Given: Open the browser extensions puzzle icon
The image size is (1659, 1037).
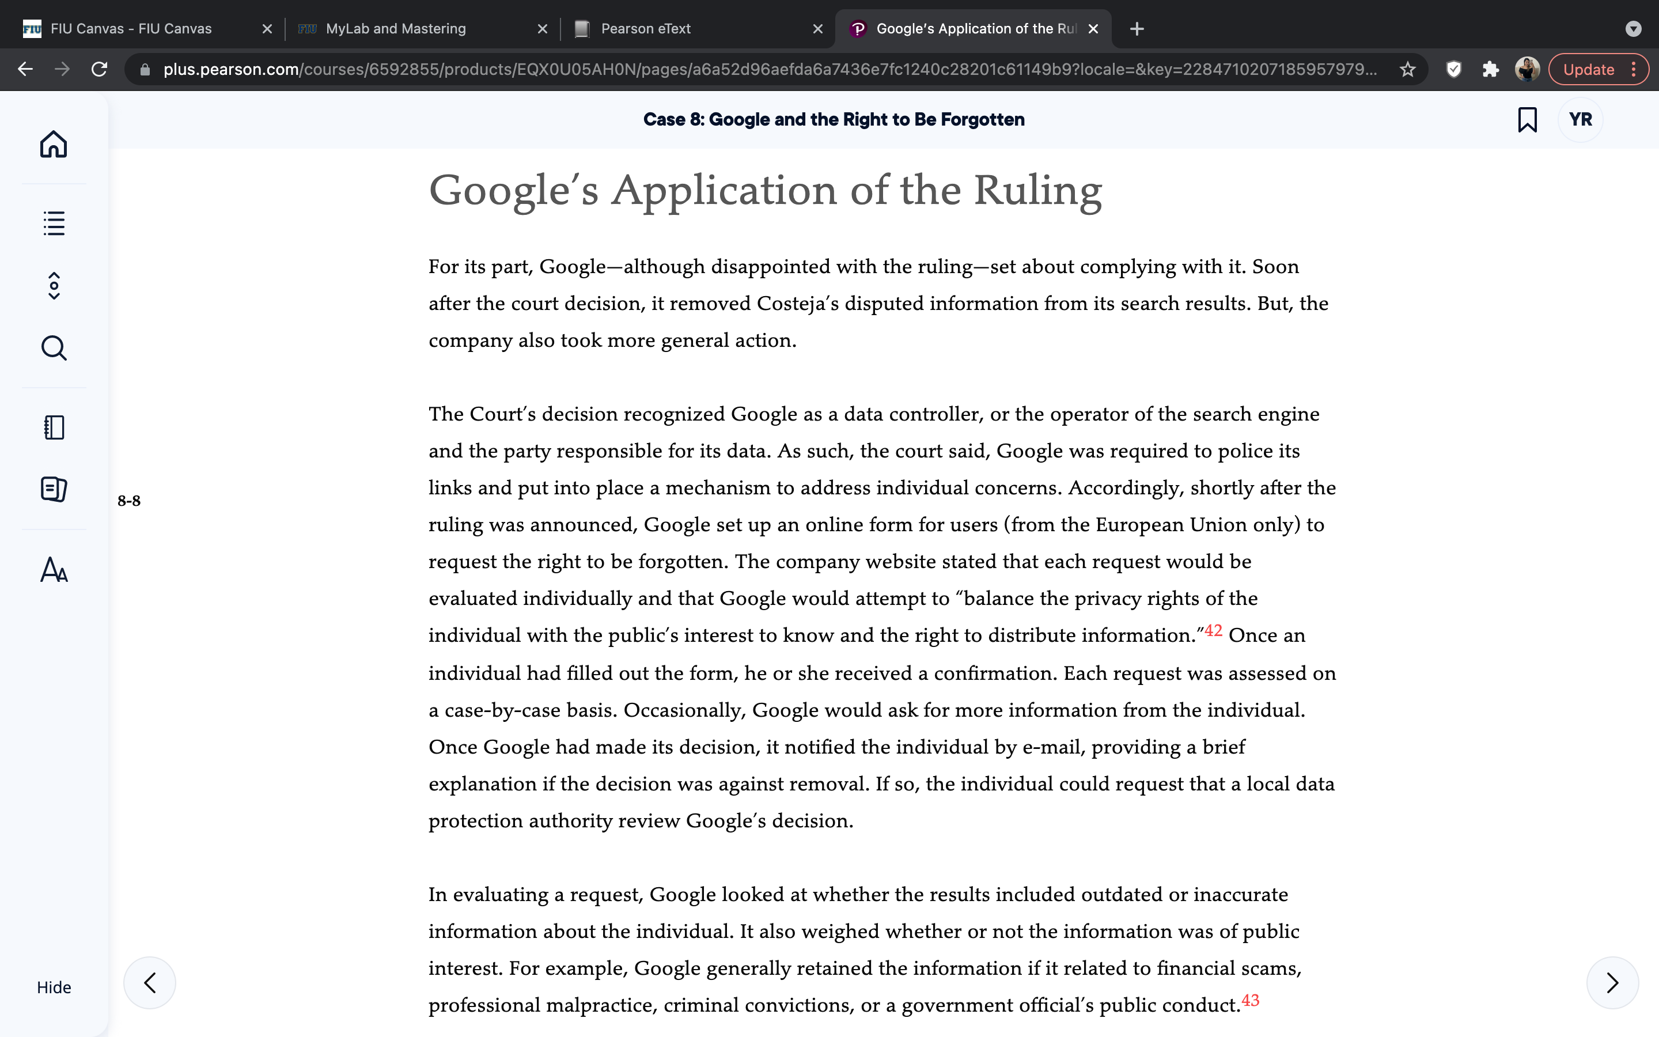Looking at the screenshot, I should 1490,69.
